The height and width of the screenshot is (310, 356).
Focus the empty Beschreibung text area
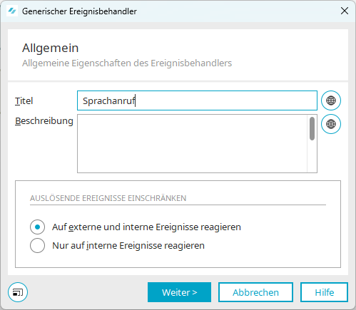(192, 143)
